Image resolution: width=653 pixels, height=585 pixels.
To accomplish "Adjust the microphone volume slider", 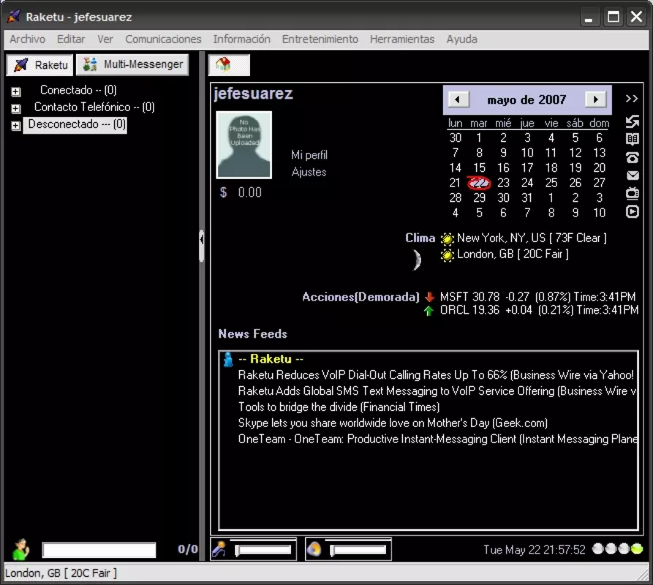I will point(263,551).
